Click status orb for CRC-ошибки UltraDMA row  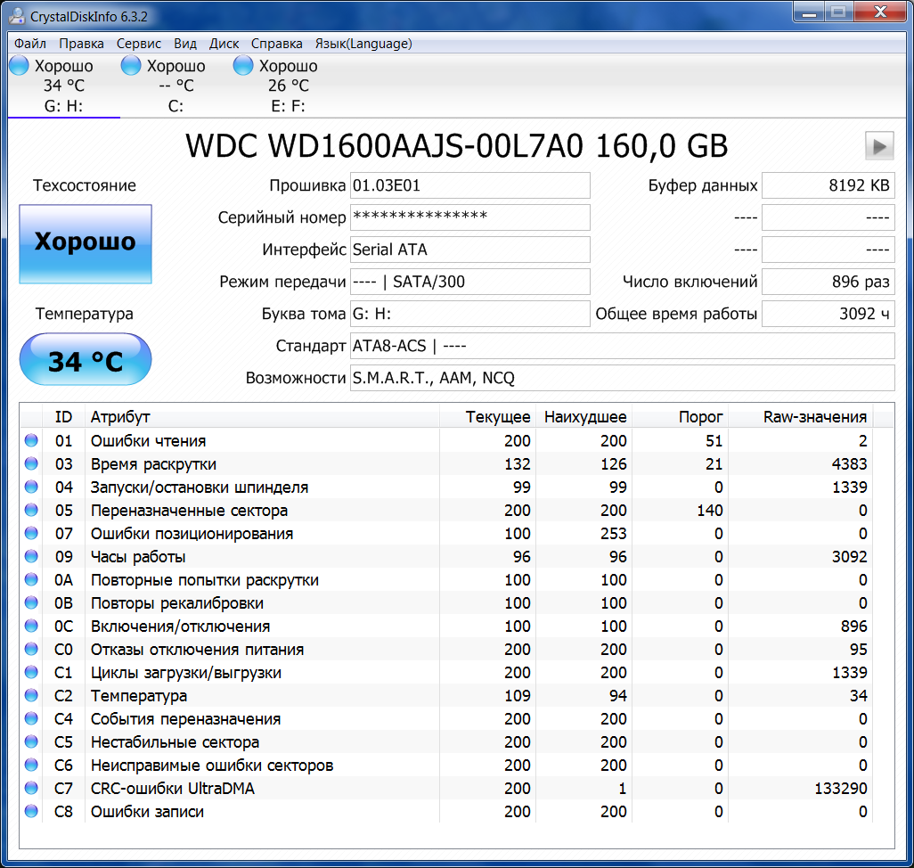[x=32, y=789]
